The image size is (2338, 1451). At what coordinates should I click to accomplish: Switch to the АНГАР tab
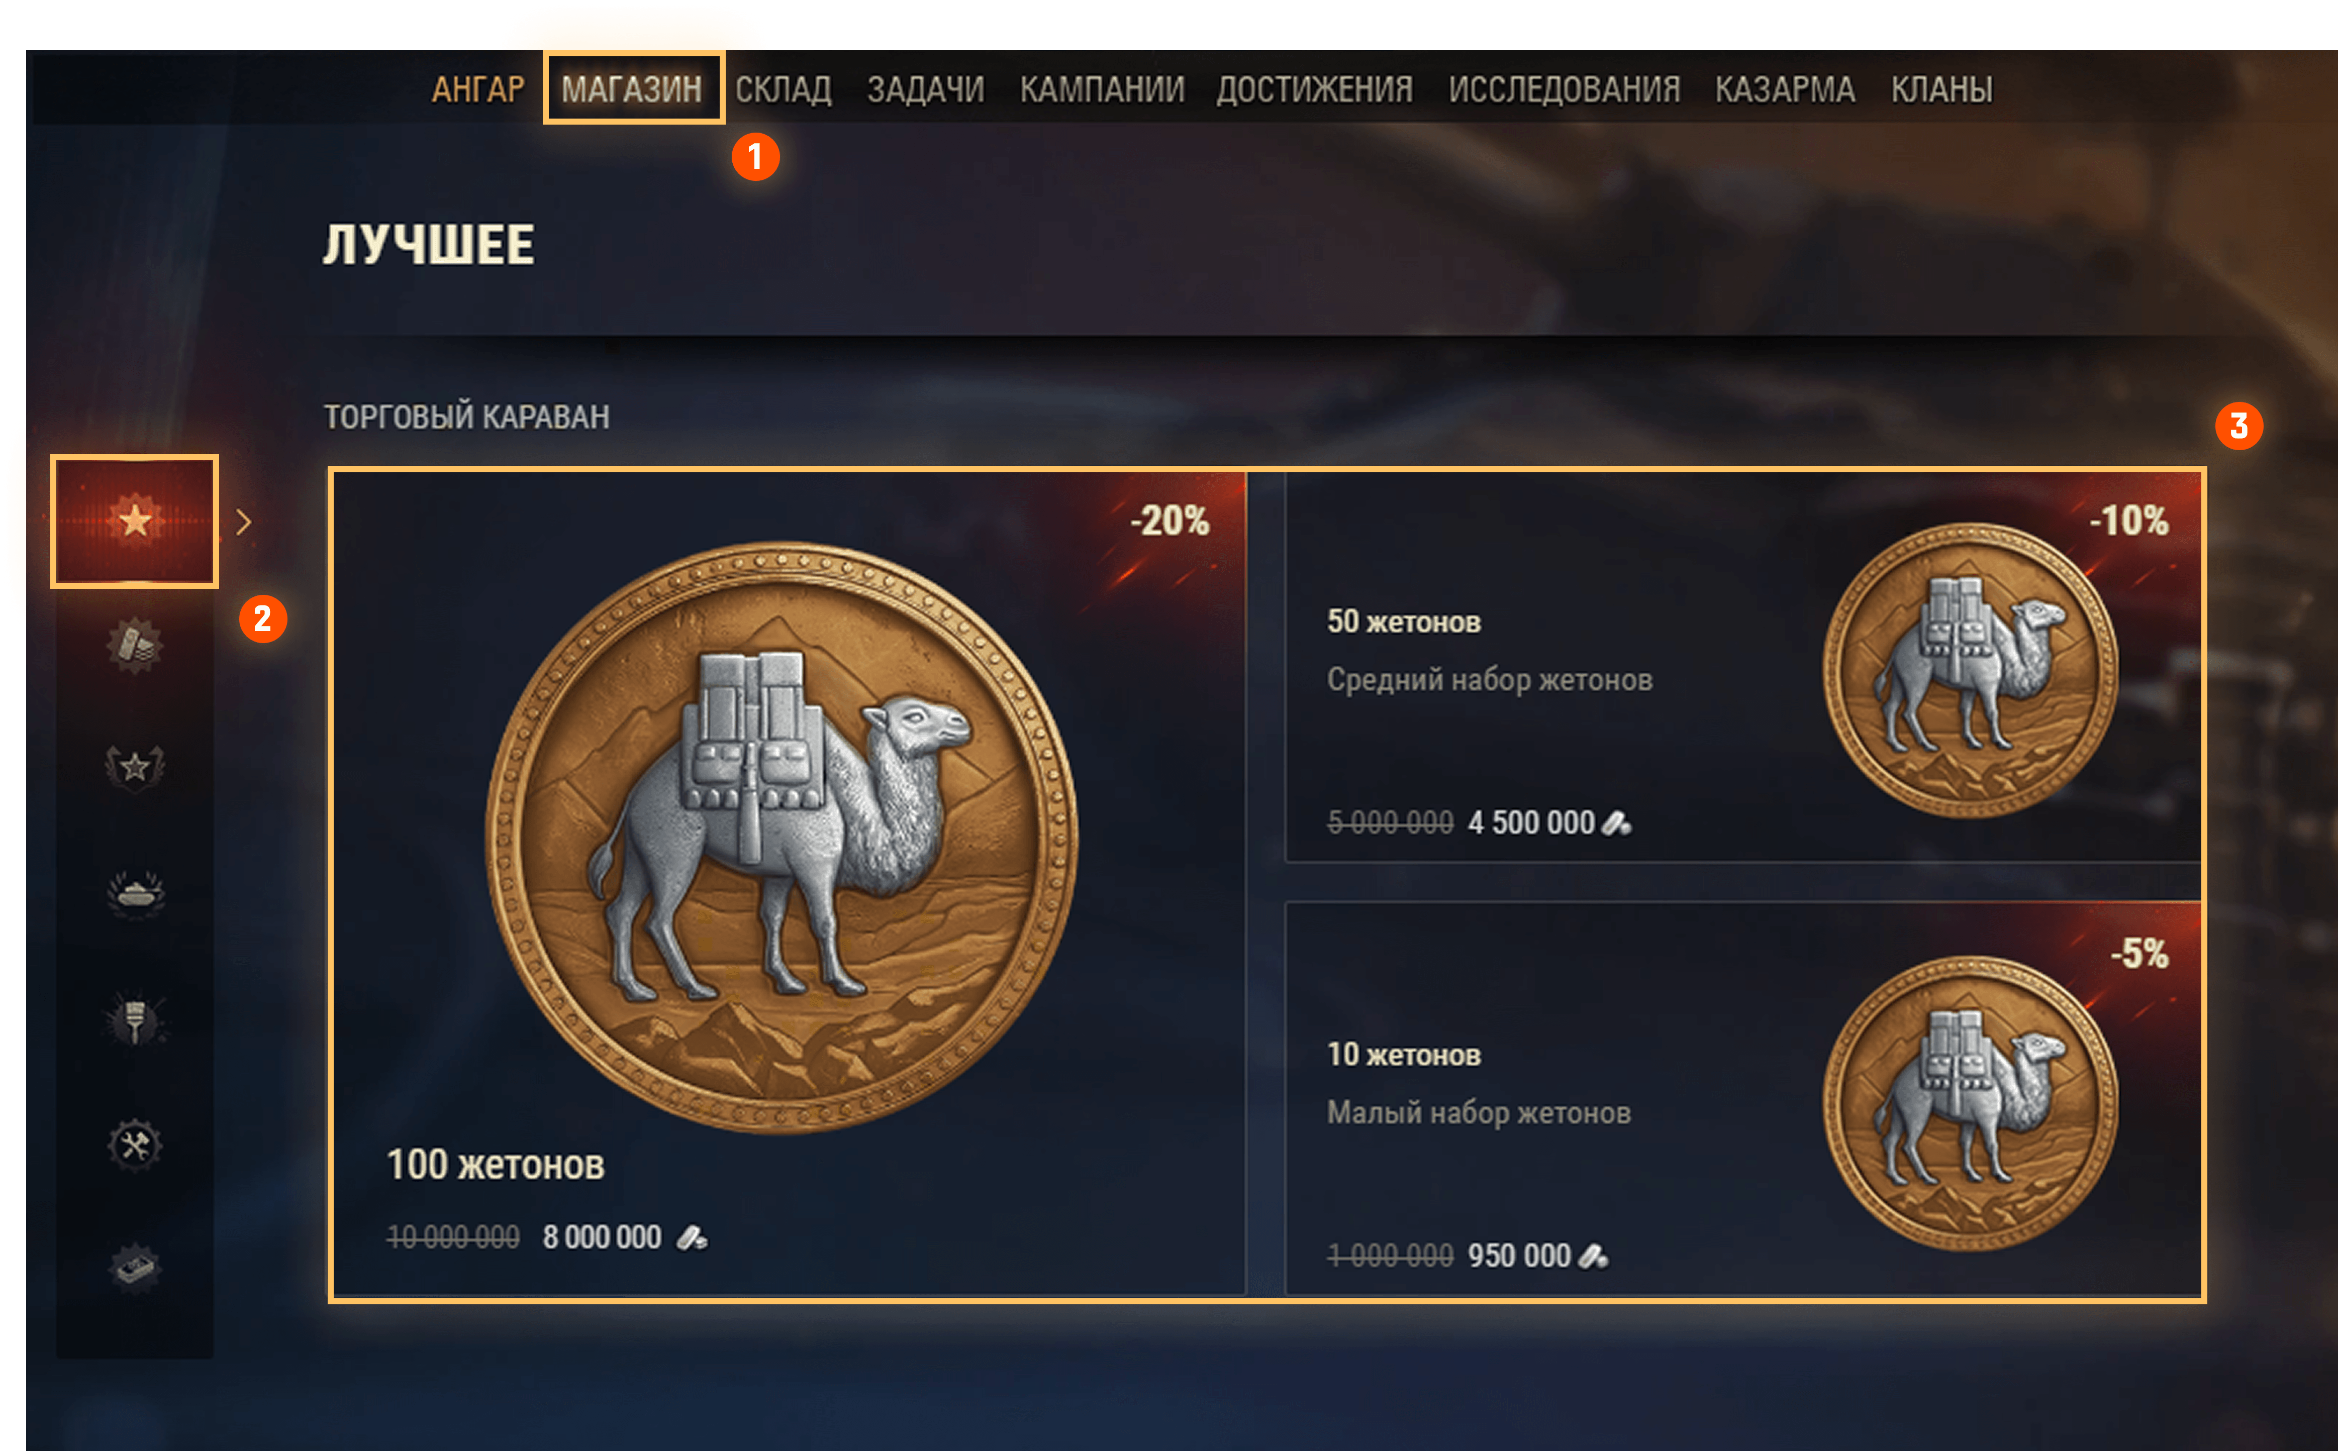pyautogui.click(x=478, y=89)
